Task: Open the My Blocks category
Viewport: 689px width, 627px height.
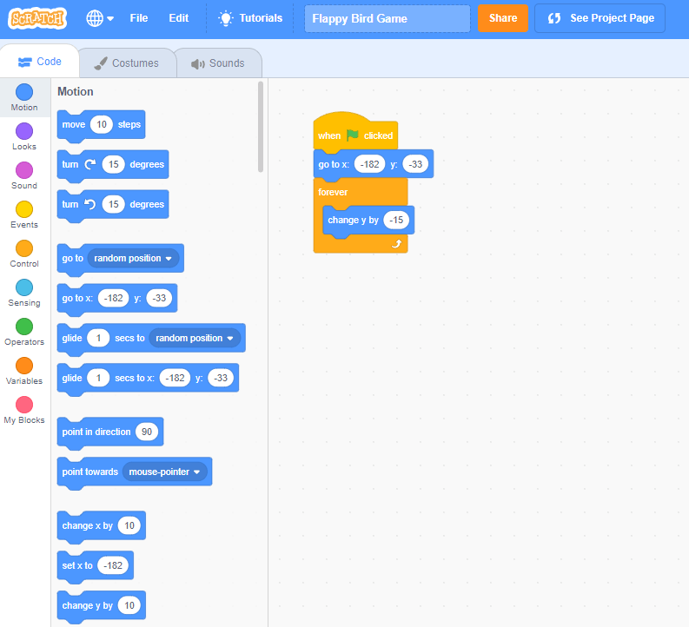Action: click(x=24, y=405)
